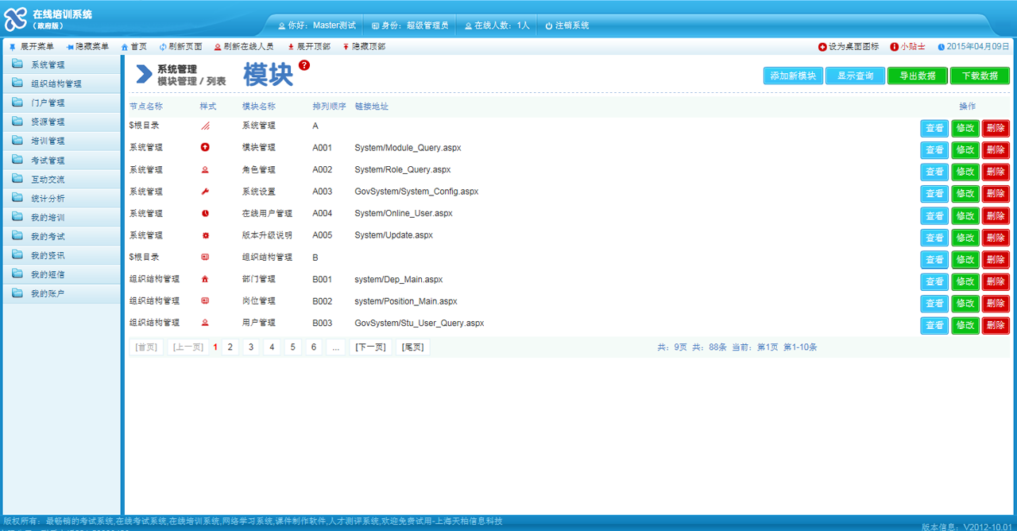
Task: Click the red help question mark icon
Action: (304, 65)
